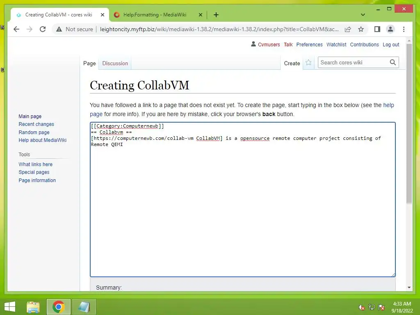Bookmark this page with the star icon
420x315 pixels.
click(x=361, y=29)
